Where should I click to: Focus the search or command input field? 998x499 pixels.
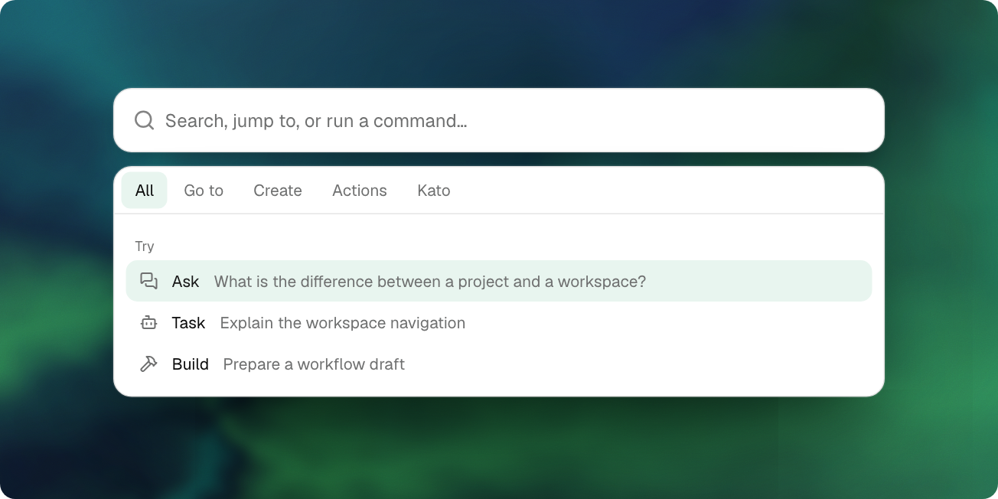click(x=499, y=120)
